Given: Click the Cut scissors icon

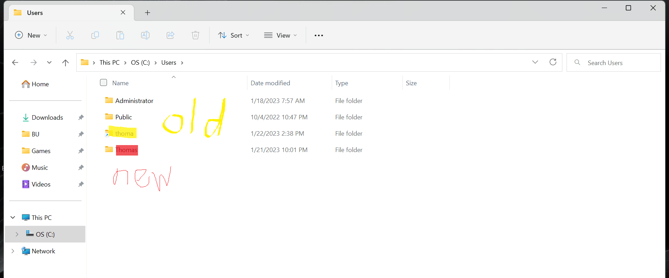Looking at the screenshot, I should 70,35.
